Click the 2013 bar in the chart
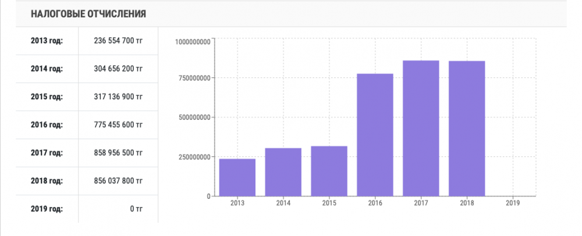 coord(237,177)
